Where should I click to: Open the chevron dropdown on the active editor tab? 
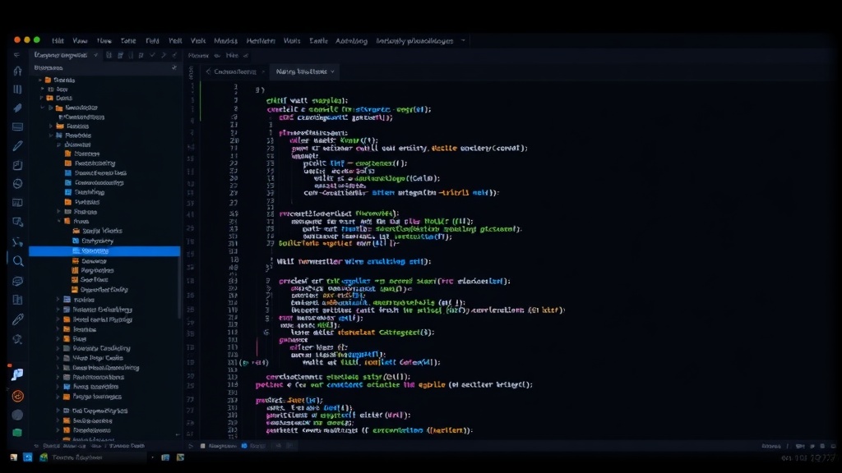pos(332,71)
